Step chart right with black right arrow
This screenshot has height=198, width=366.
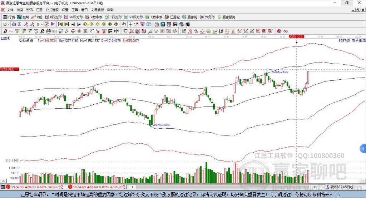79,24
